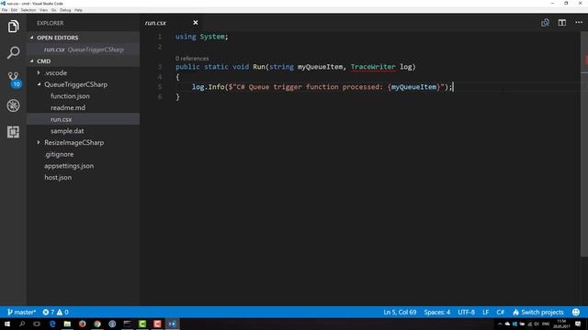This screenshot has width=588, height=330.
Task: Open the Debug menu
Action: click(x=65, y=10)
